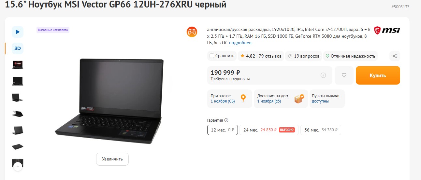
Task: Select 36 мес. warranty option
Action: point(321,130)
